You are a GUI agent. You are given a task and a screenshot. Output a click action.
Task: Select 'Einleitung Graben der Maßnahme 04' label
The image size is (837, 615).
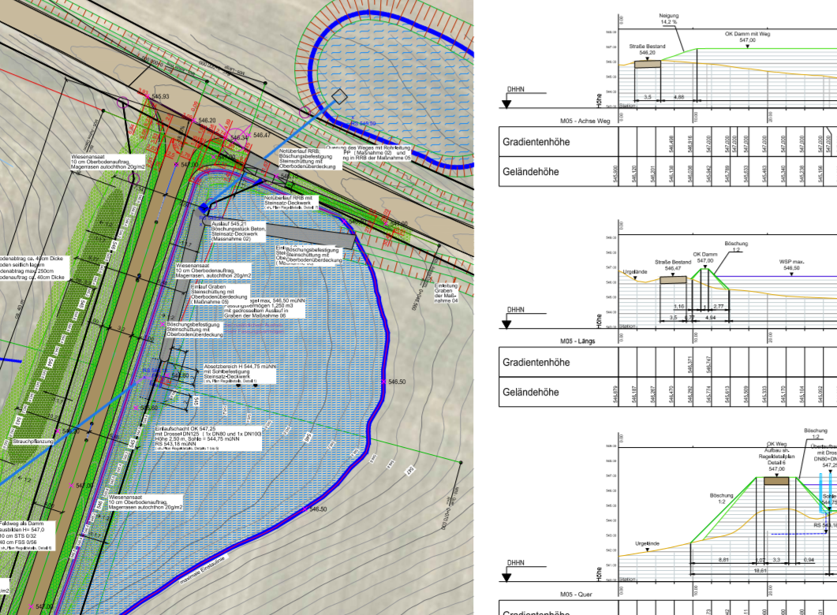tap(447, 293)
